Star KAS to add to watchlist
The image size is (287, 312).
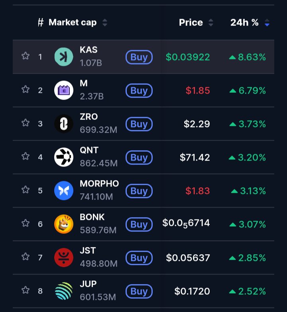[26, 56]
